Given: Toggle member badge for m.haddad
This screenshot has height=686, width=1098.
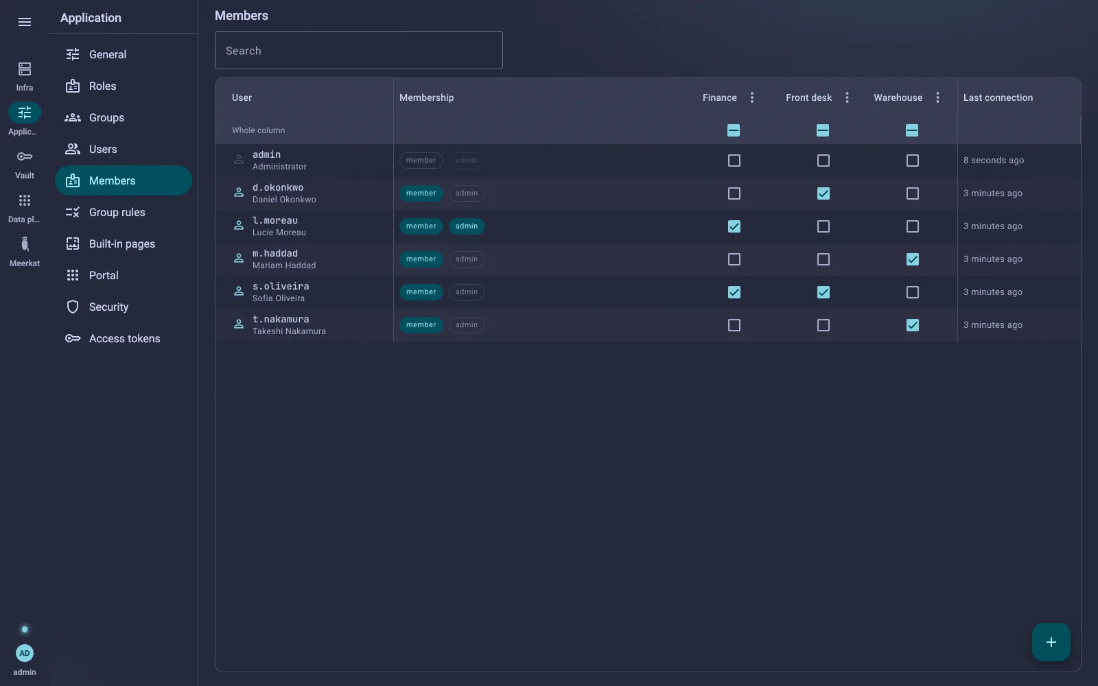Looking at the screenshot, I should 421,259.
